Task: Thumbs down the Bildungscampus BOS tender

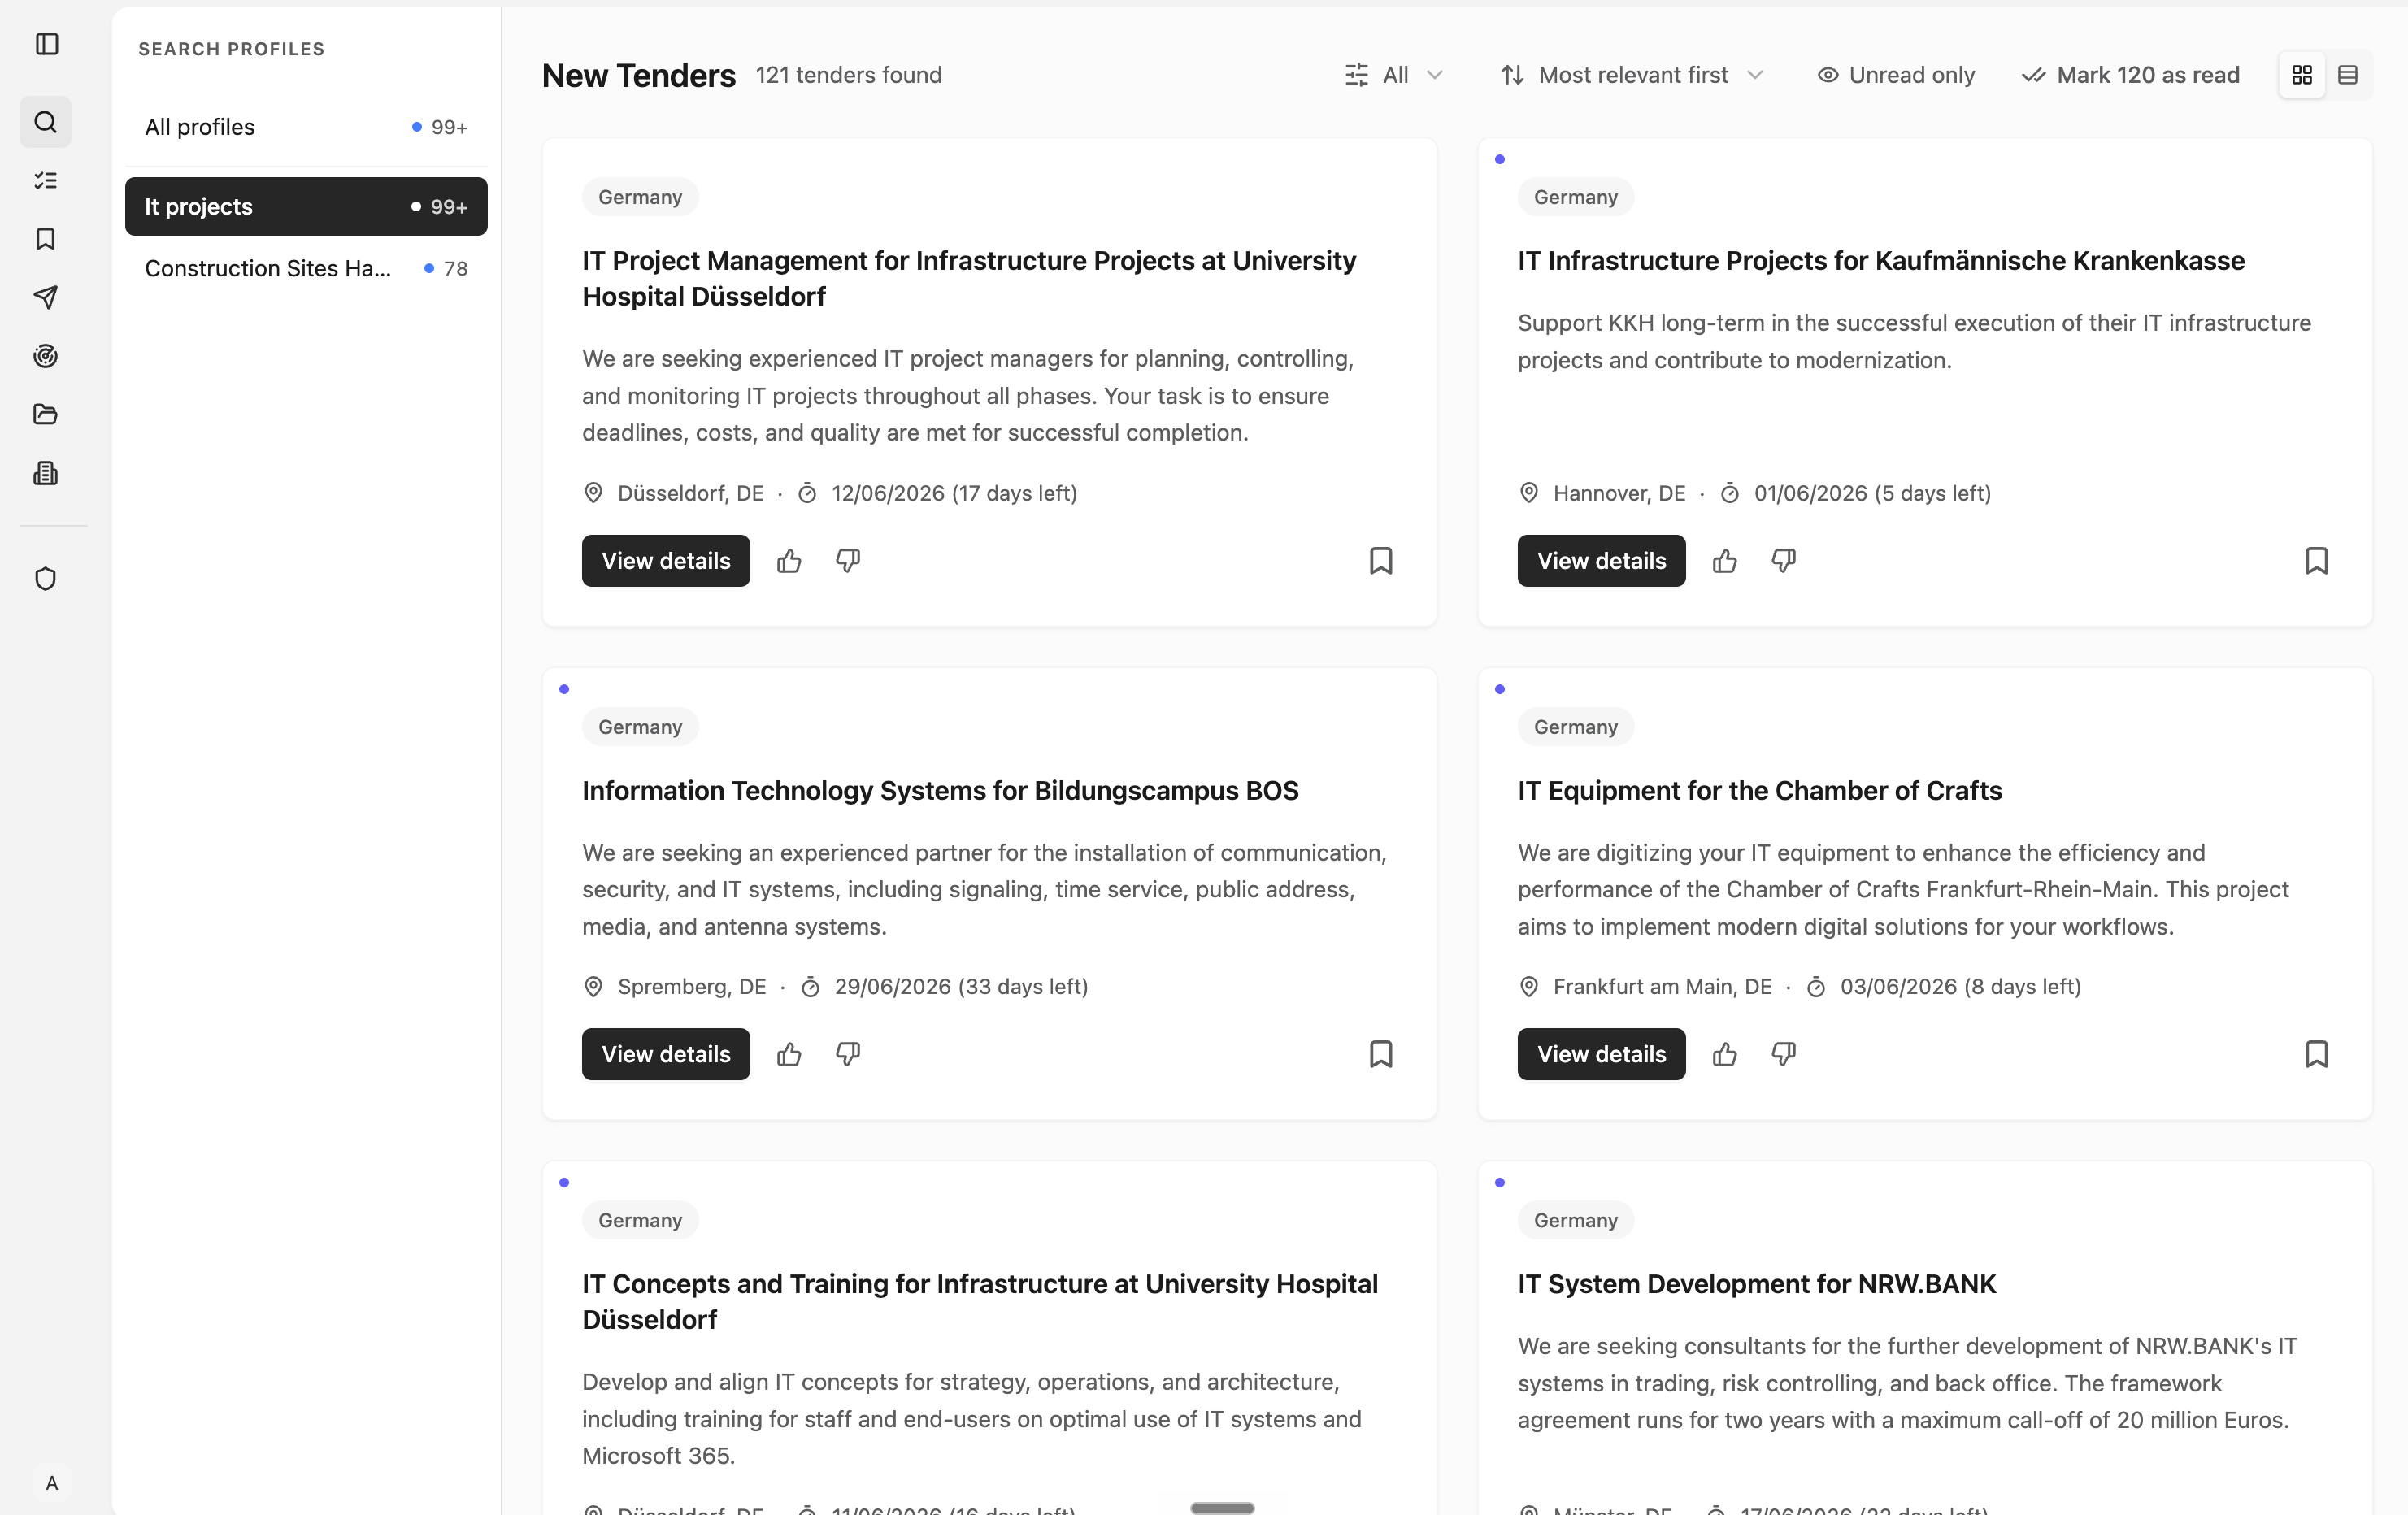Action: [x=848, y=1054]
